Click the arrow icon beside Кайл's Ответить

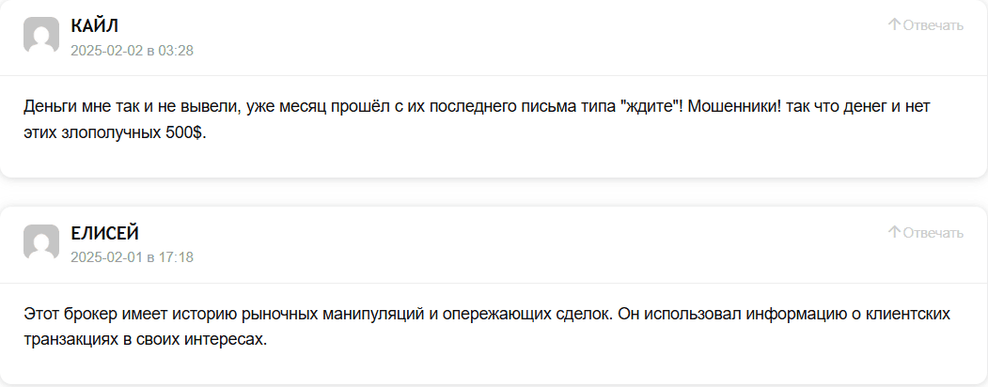(x=894, y=24)
